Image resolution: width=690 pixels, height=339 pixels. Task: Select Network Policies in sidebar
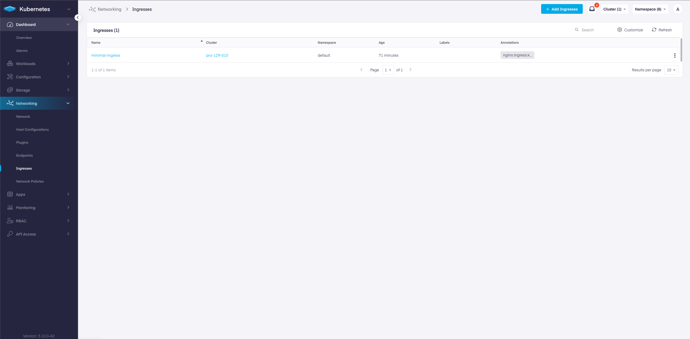(x=30, y=181)
